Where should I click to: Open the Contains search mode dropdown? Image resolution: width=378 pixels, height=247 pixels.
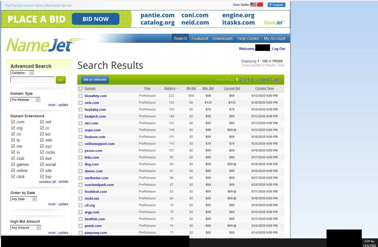pos(22,73)
